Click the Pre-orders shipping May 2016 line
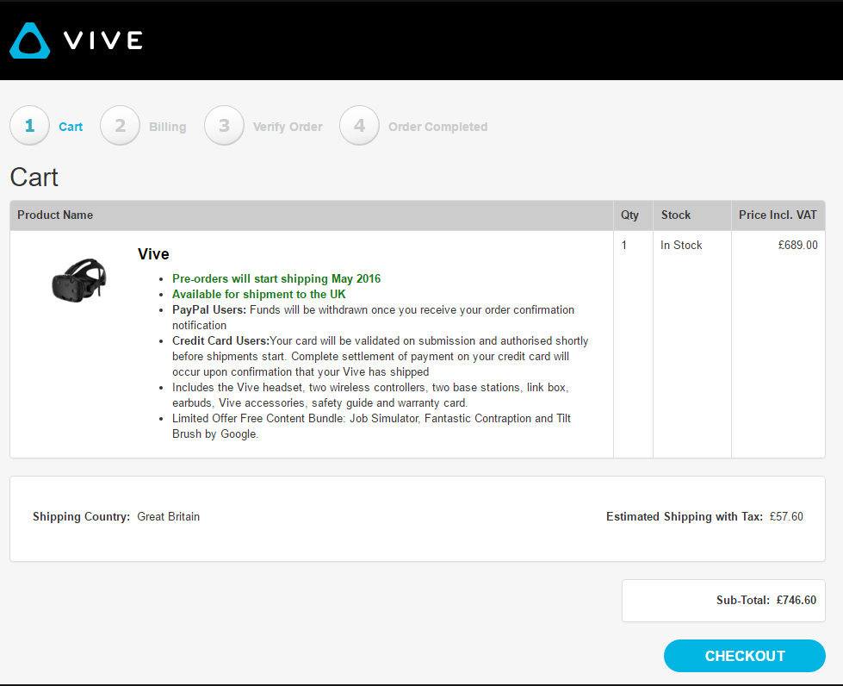 (276, 278)
